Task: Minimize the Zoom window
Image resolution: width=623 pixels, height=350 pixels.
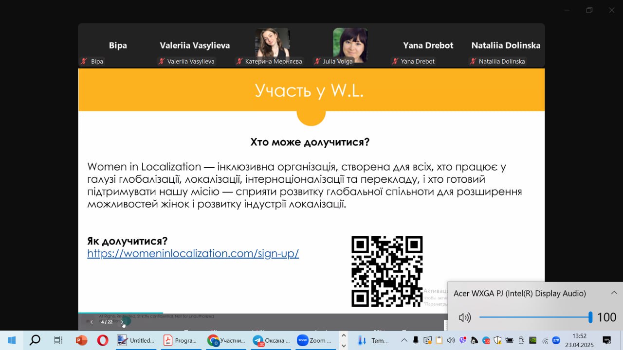Action: [x=567, y=10]
